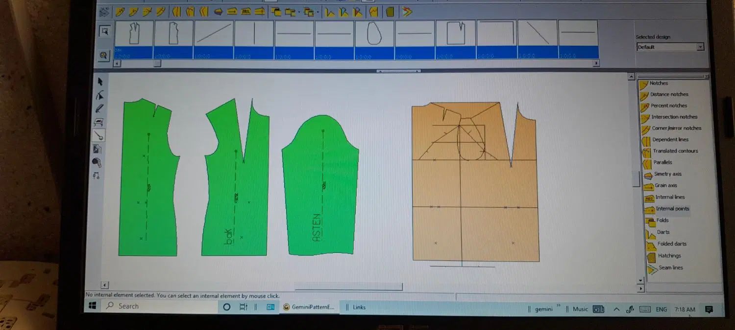Click the Links toolbar on taskbar

click(x=359, y=308)
